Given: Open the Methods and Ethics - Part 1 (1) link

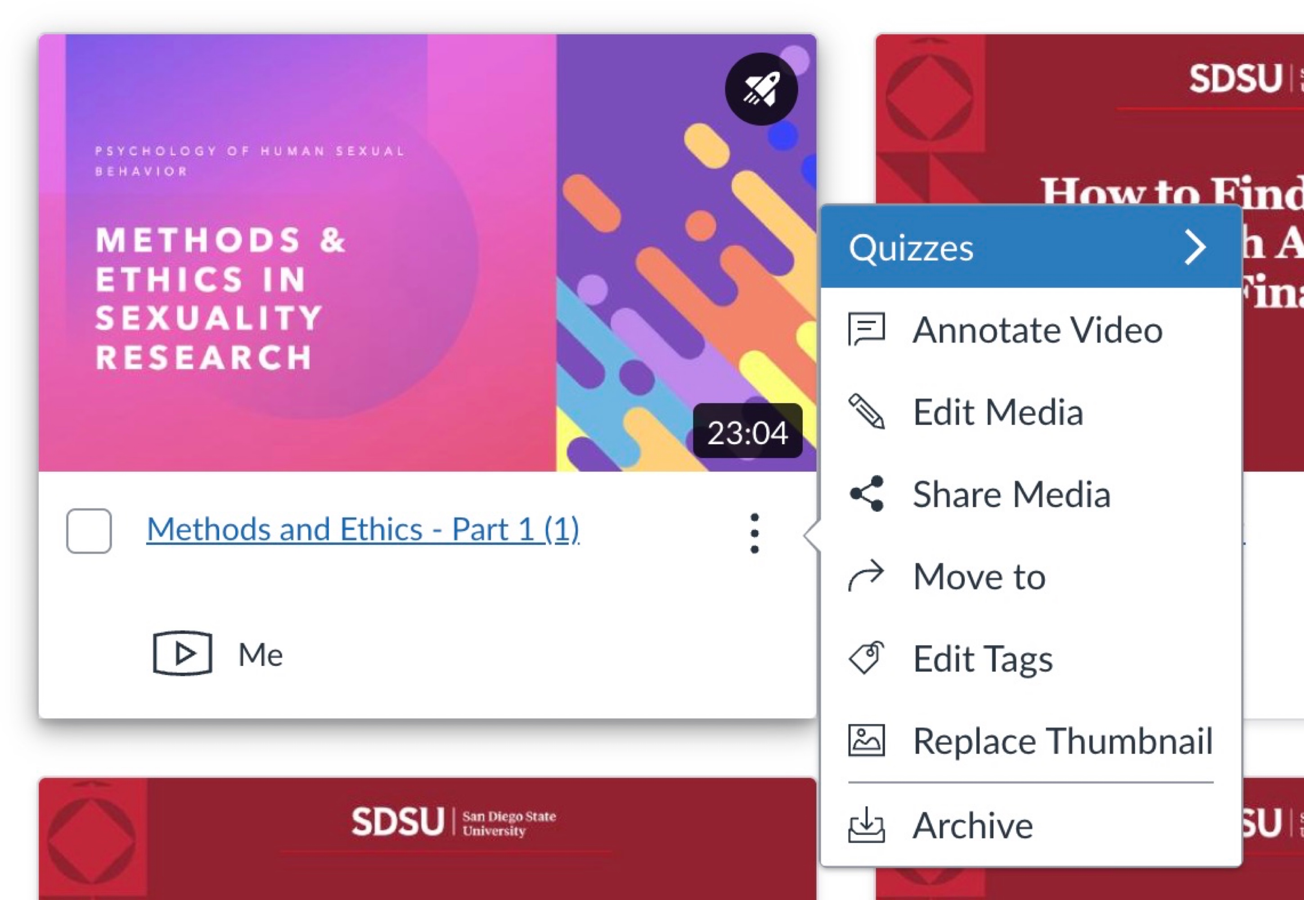Looking at the screenshot, I should (x=363, y=530).
